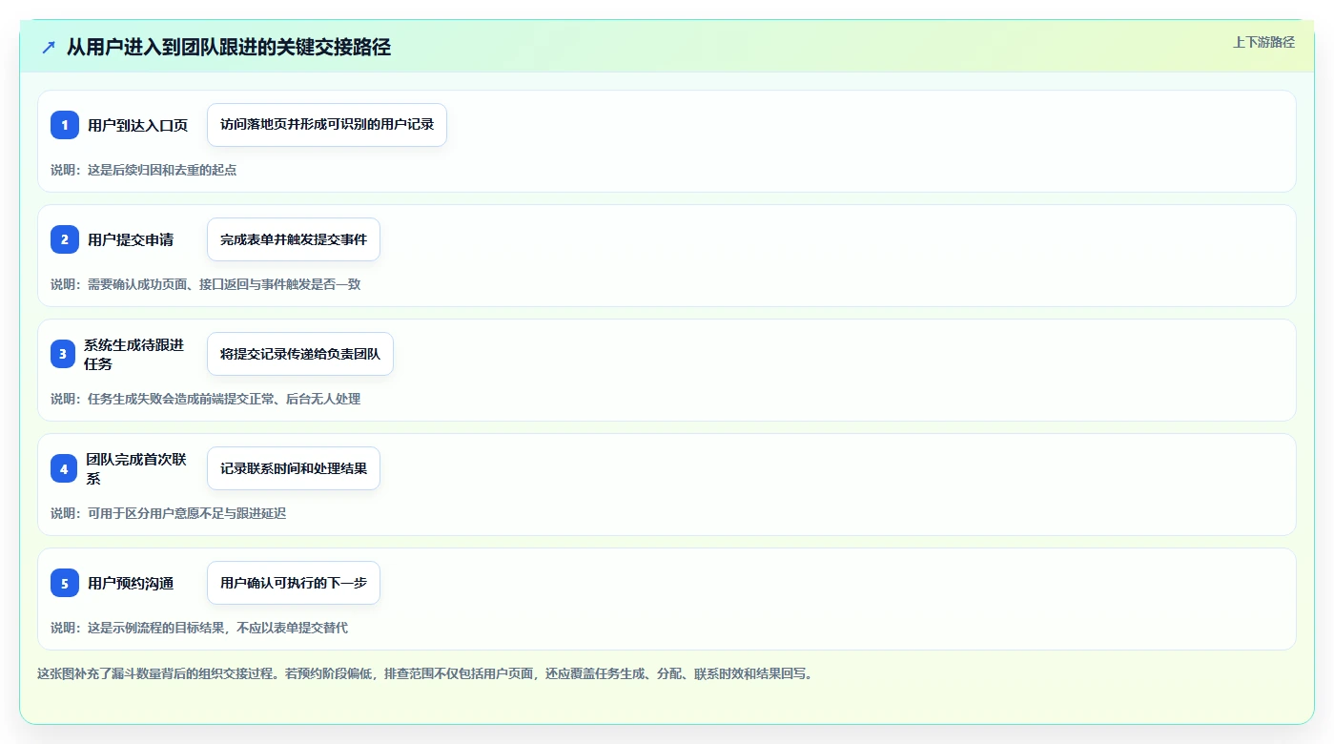
Task: Click the note about 成功页面、接口返回与事件触发
Action: tap(205, 284)
